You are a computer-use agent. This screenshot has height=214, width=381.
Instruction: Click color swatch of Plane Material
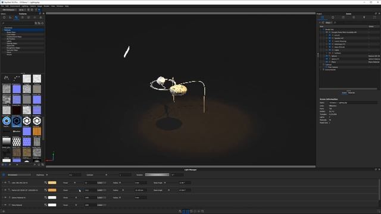tap(52, 205)
